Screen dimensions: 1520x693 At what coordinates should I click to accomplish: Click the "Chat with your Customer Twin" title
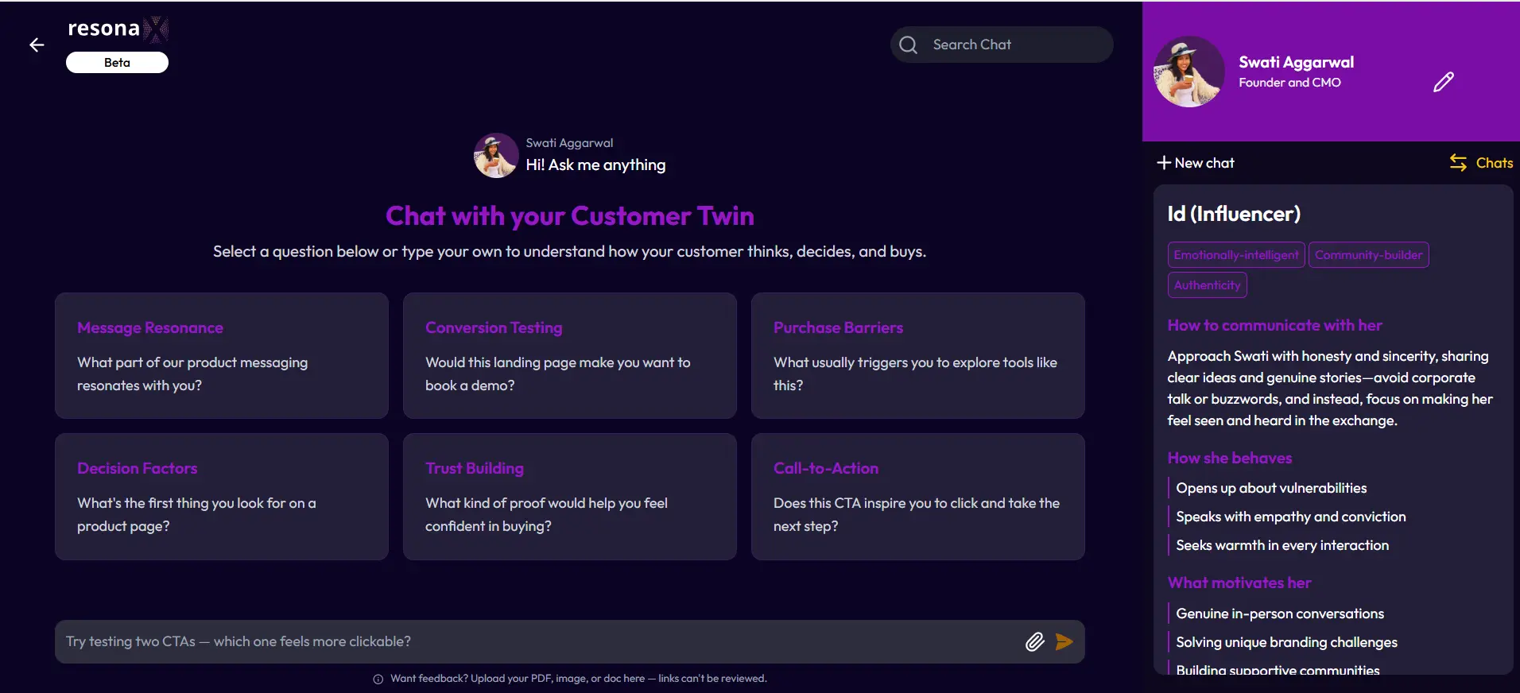pos(570,216)
